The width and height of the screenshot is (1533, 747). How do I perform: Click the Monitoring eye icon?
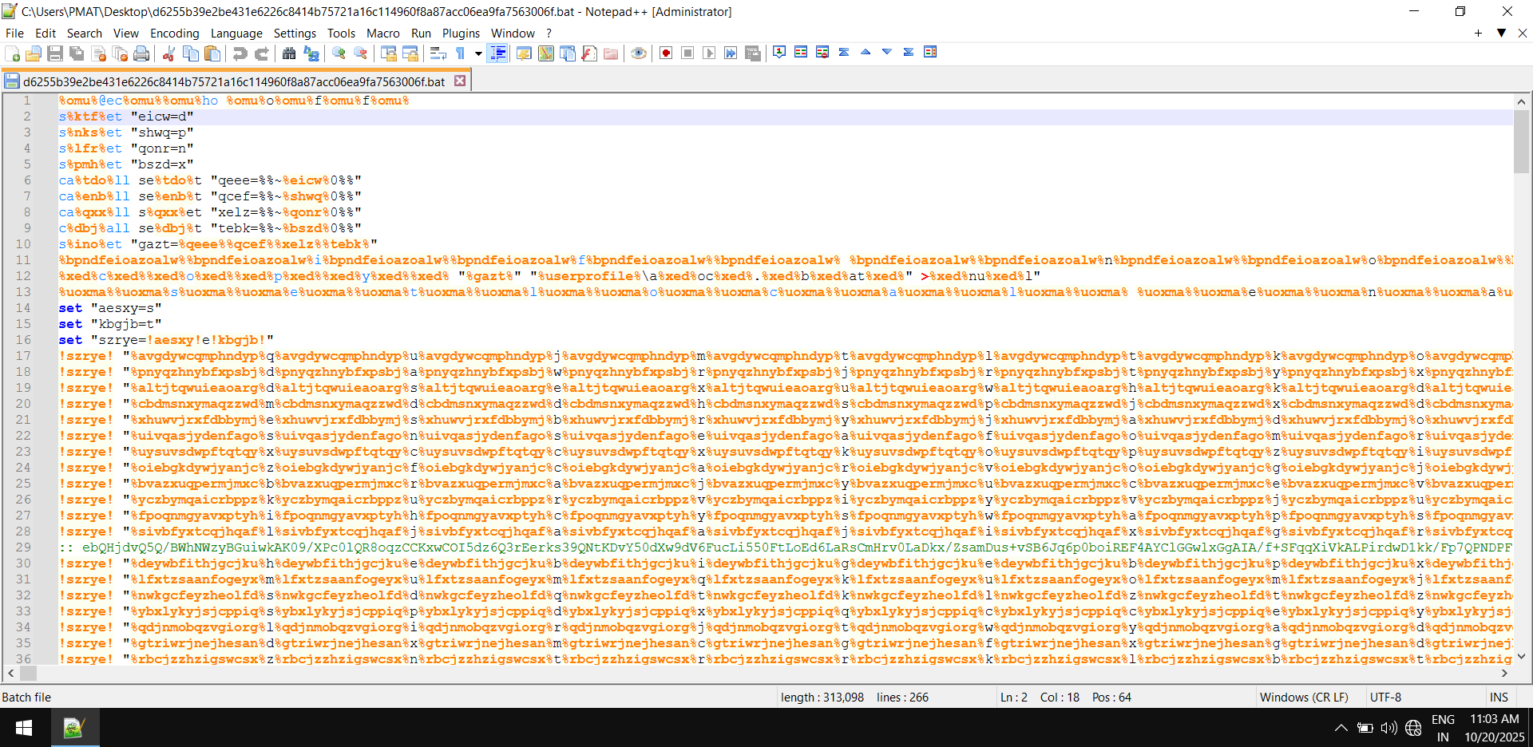pyautogui.click(x=638, y=53)
